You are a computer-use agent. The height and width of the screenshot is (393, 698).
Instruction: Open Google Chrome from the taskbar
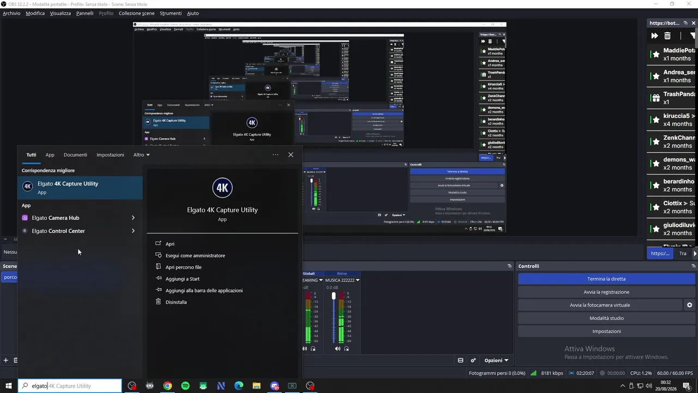167,386
